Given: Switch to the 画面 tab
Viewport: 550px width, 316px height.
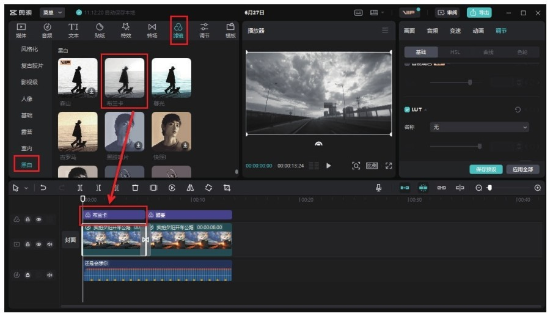Looking at the screenshot, I should 409,31.
